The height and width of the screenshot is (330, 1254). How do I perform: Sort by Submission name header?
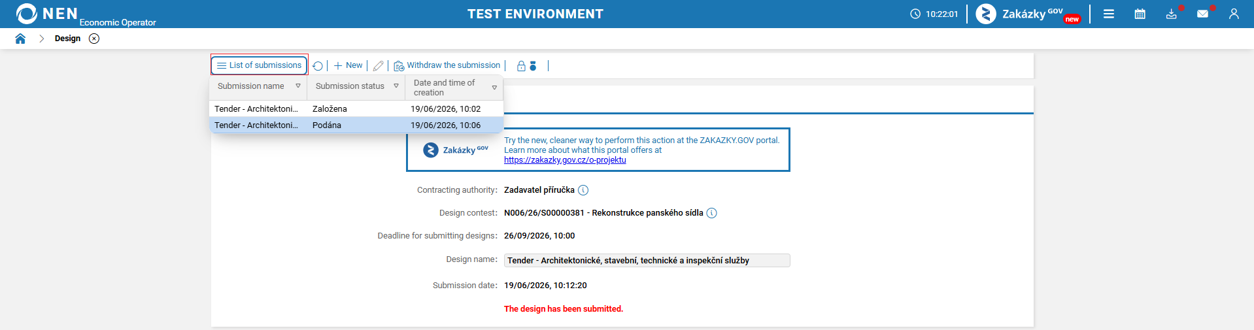[x=251, y=86]
